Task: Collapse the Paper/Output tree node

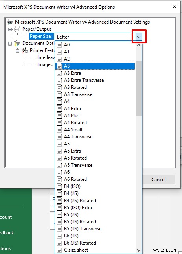Action: pos(10,29)
